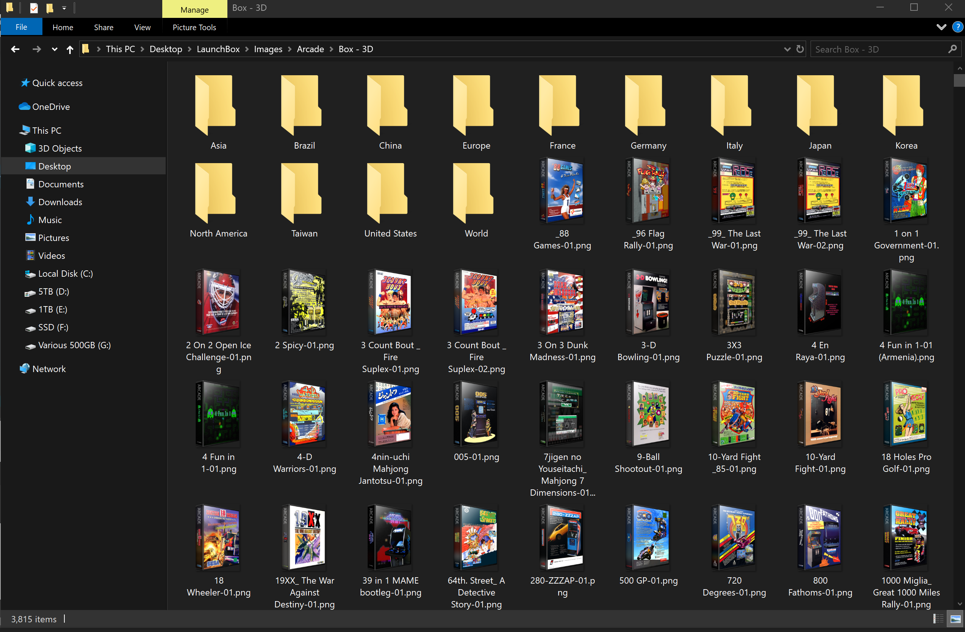Image resolution: width=965 pixels, height=632 pixels.
Task: Click the Network icon in sidebar
Action: point(24,369)
